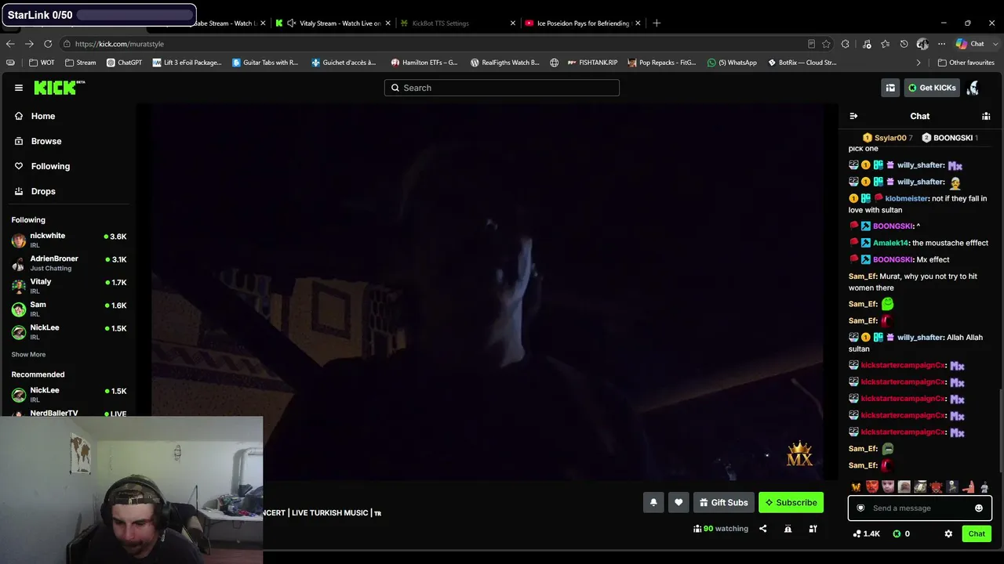Click the Copilot Chat button
Viewport: 1004px width, 564px height.
point(970,44)
